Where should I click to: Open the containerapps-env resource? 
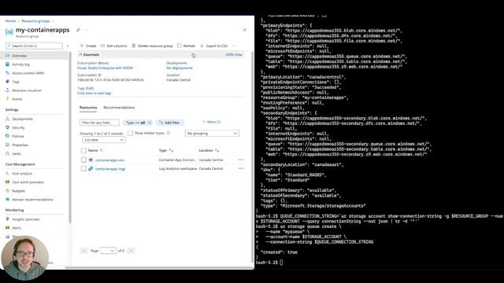click(109, 160)
